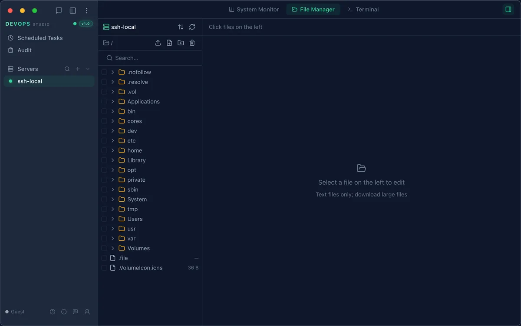Switch to the Terminal tab
521x326 pixels.
pyautogui.click(x=363, y=10)
